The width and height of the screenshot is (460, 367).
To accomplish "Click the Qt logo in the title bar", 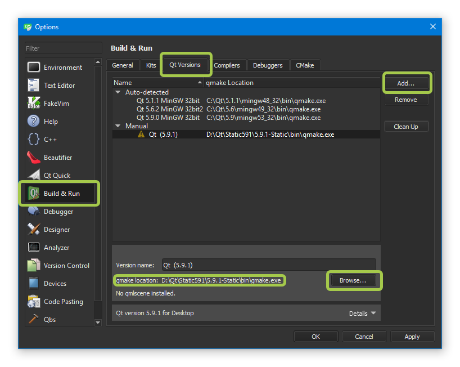I will coord(28,27).
